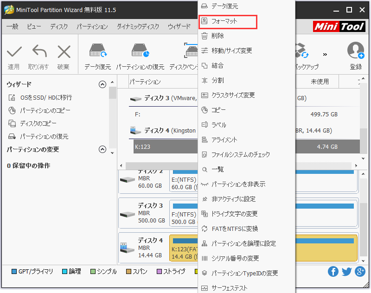Click the シンプル legend color swatch
Screen dimensions: 371x293
(93, 272)
